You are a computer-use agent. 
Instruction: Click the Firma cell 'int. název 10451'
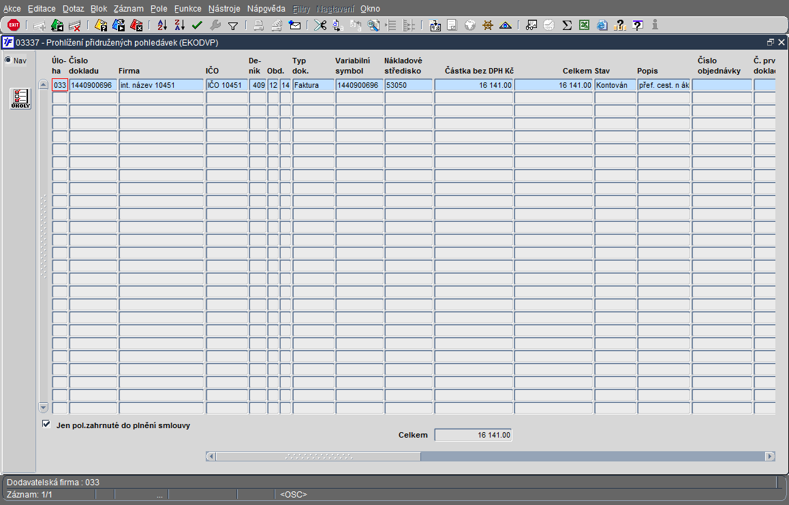161,85
